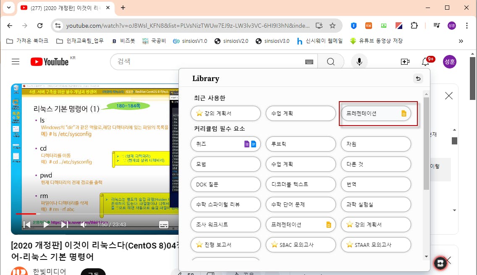The width and height of the screenshot is (477, 275).
Task: Click the Library panel scrollbar
Action: [x=426, y=143]
